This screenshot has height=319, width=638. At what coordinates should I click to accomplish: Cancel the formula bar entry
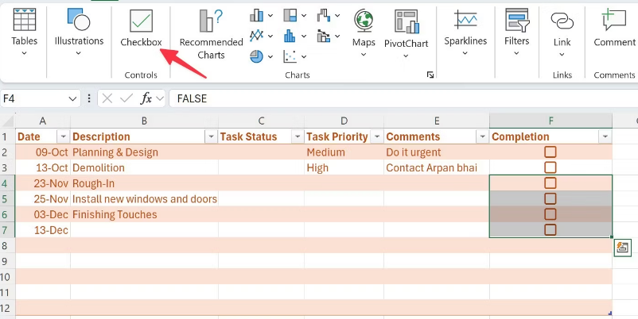pos(107,98)
